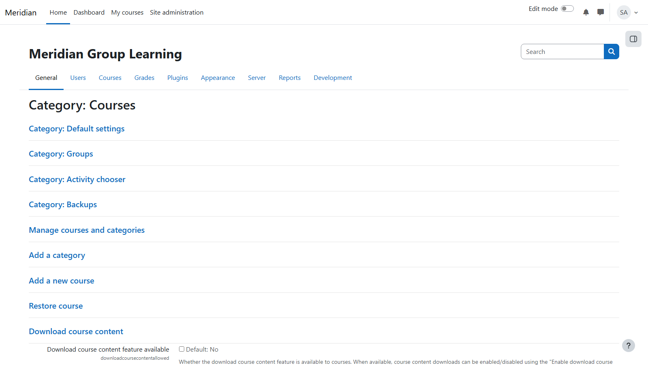Image resolution: width=648 pixels, height=365 pixels.
Task: Open the Server tab
Action: coord(257,77)
